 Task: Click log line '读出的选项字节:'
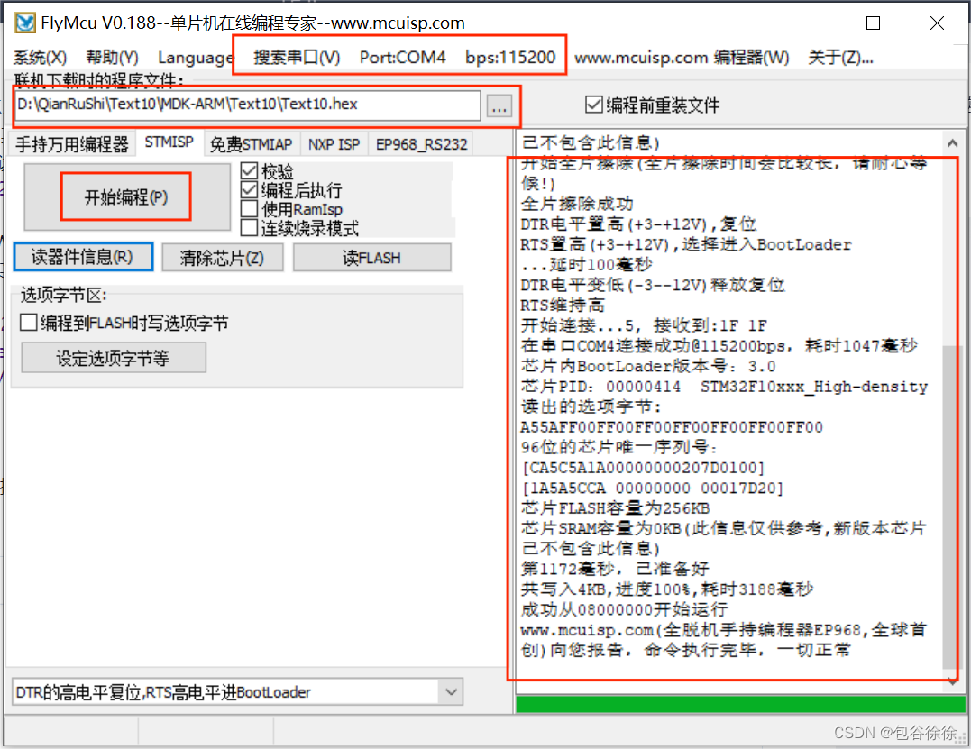tap(591, 406)
